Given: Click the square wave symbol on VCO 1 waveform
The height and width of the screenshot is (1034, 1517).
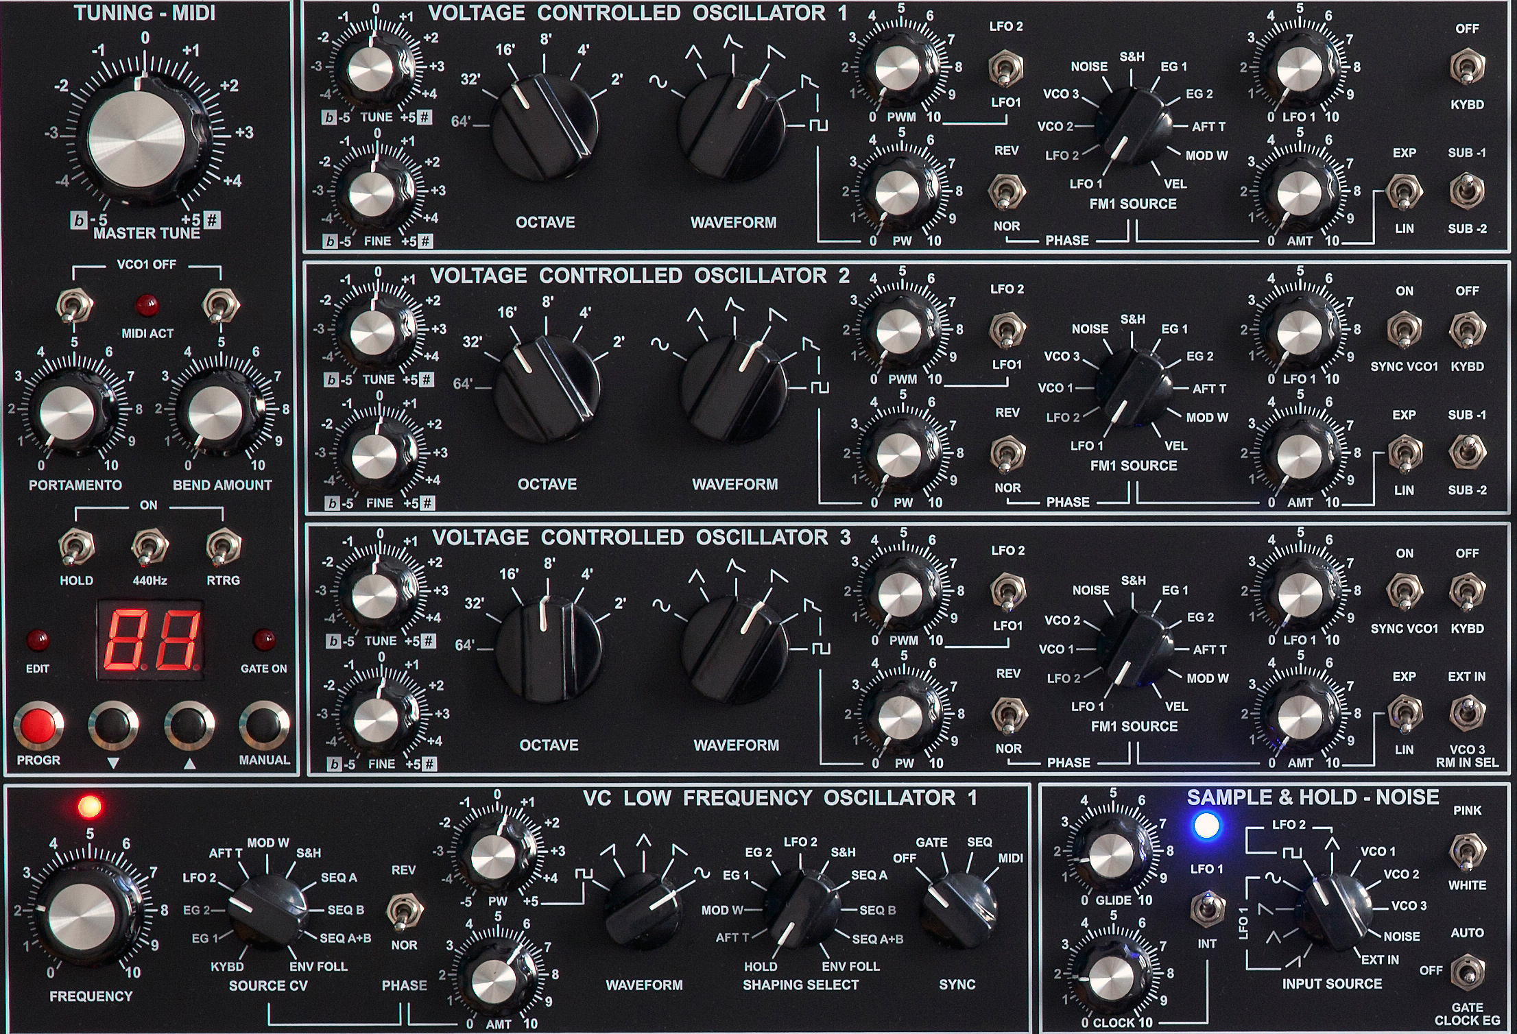Looking at the screenshot, I should [x=819, y=126].
